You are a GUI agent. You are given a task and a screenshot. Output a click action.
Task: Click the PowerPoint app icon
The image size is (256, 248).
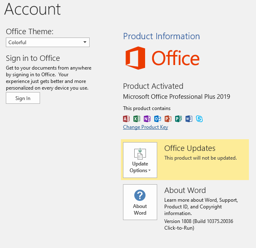pos(168,119)
